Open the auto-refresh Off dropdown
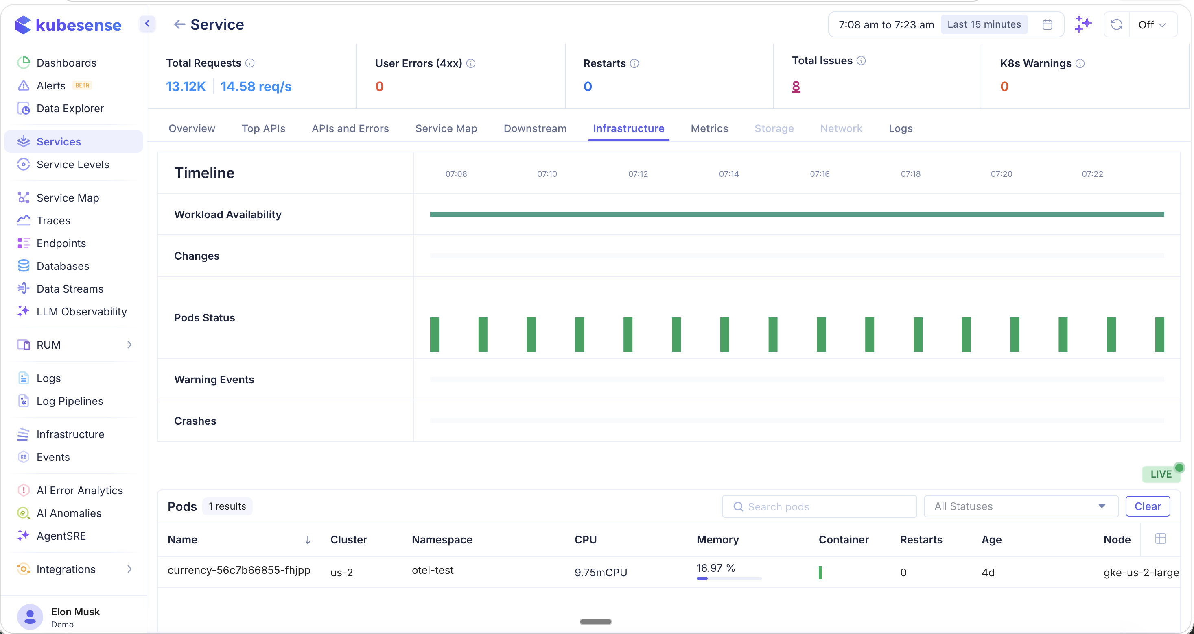 1152,24
